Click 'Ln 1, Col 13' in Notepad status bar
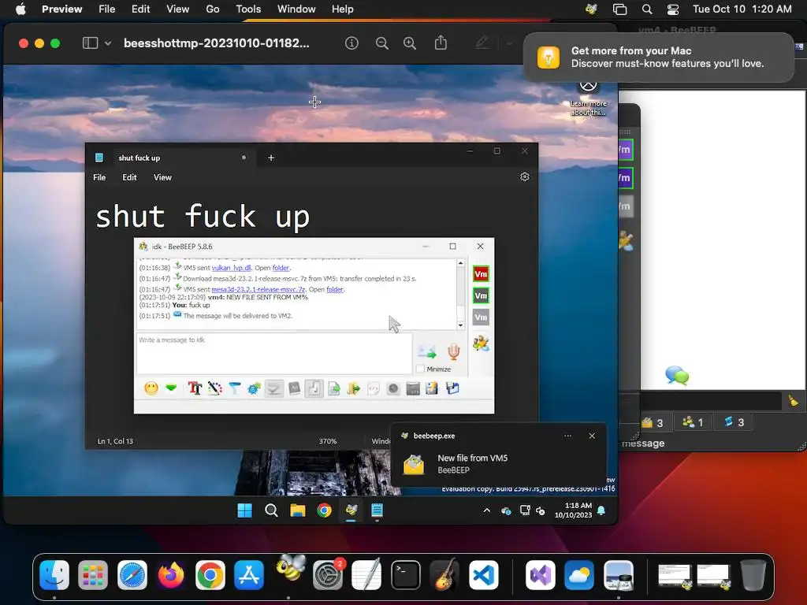Viewport: 807px width, 605px height. point(115,441)
